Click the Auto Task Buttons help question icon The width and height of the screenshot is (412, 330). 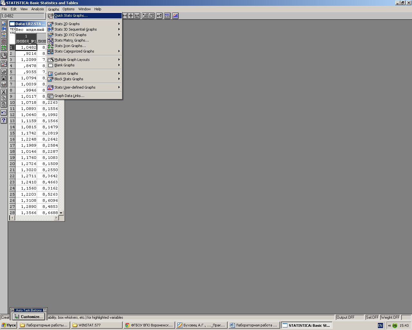pos(45,310)
